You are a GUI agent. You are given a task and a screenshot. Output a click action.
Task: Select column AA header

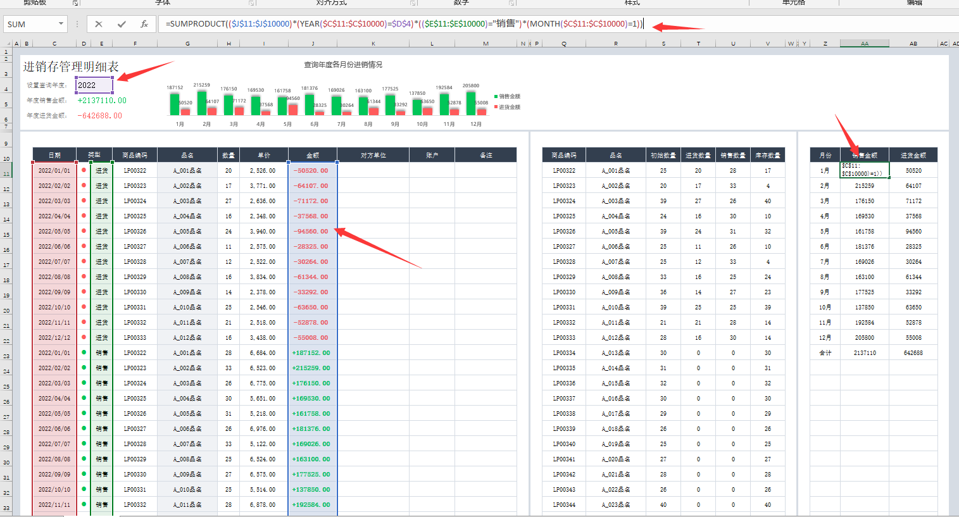864,44
